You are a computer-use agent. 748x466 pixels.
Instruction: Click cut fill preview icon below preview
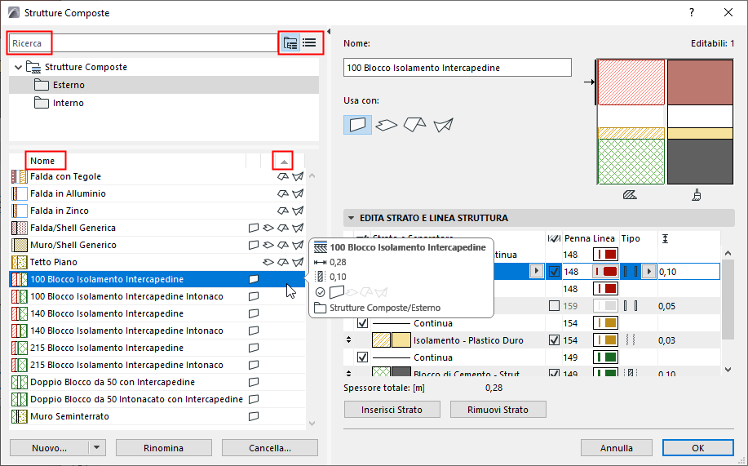pyautogui.click(x=630, y=195)
